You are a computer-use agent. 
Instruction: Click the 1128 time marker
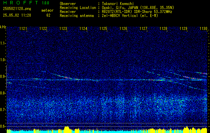[163, 28]
